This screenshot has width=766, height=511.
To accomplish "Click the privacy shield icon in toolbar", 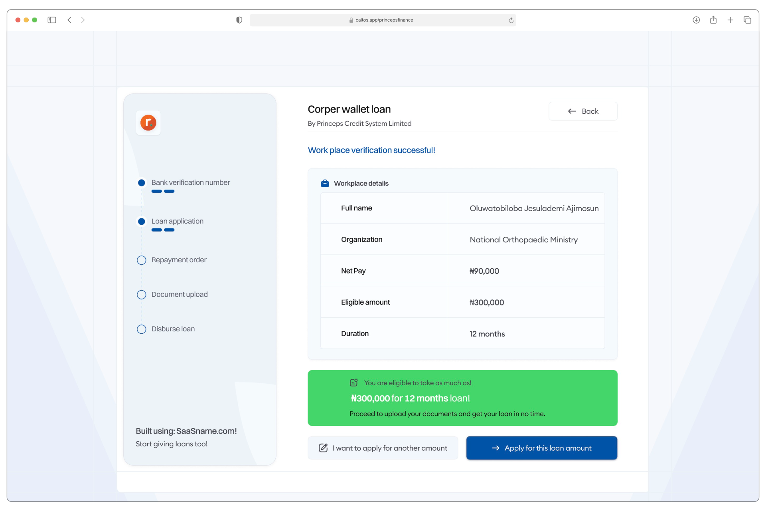I will tap(239, 20).
